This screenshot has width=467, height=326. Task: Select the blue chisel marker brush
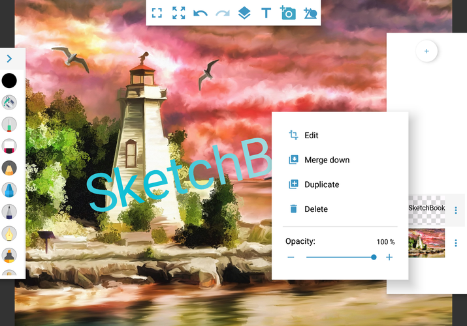click(x=9, y=190)
